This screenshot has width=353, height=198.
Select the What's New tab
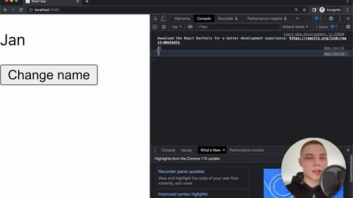coord(210,150)
